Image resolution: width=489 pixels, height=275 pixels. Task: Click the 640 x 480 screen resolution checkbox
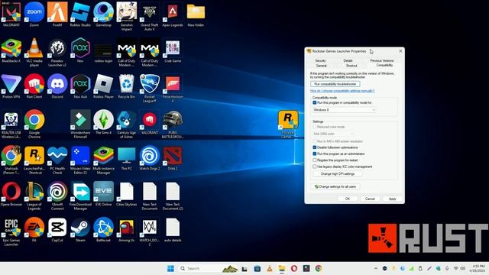tap(315, 141)
